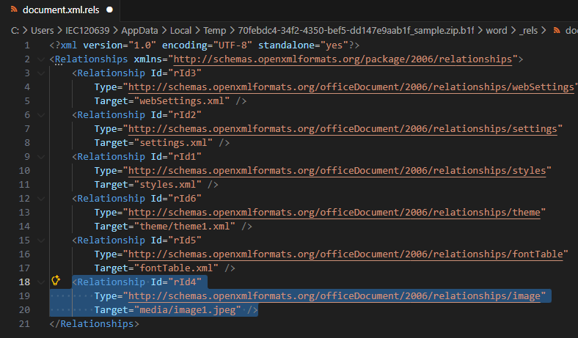Click the unsaved dot on document.xml.rels tab
This screenshot has width=578, height=338.
[109, 10]
